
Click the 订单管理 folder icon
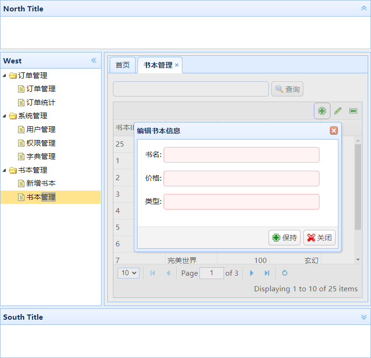tap(13, 76)
